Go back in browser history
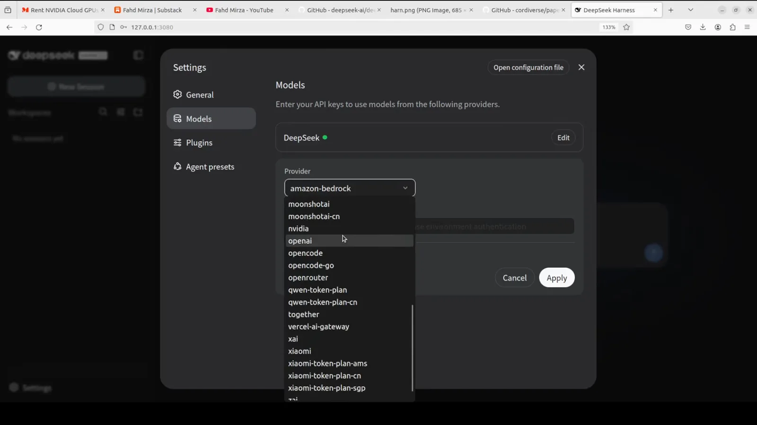 tap(9, 27)
